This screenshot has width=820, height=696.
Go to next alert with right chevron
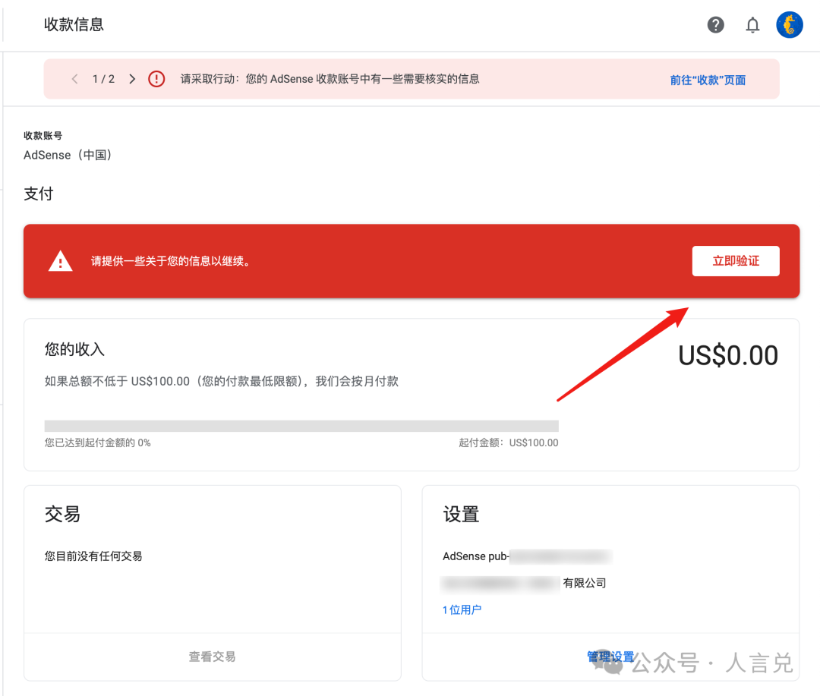point(132,79)
